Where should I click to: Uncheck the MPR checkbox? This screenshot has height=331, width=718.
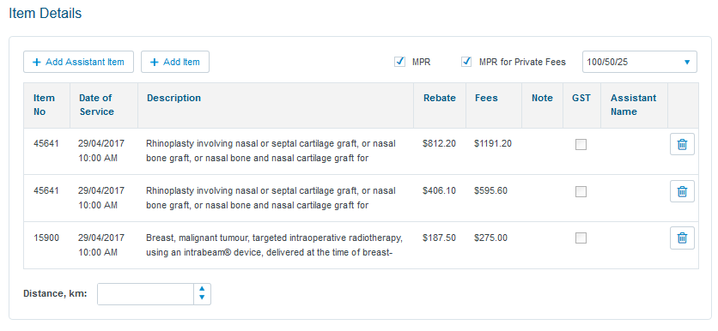pos(399,62)
